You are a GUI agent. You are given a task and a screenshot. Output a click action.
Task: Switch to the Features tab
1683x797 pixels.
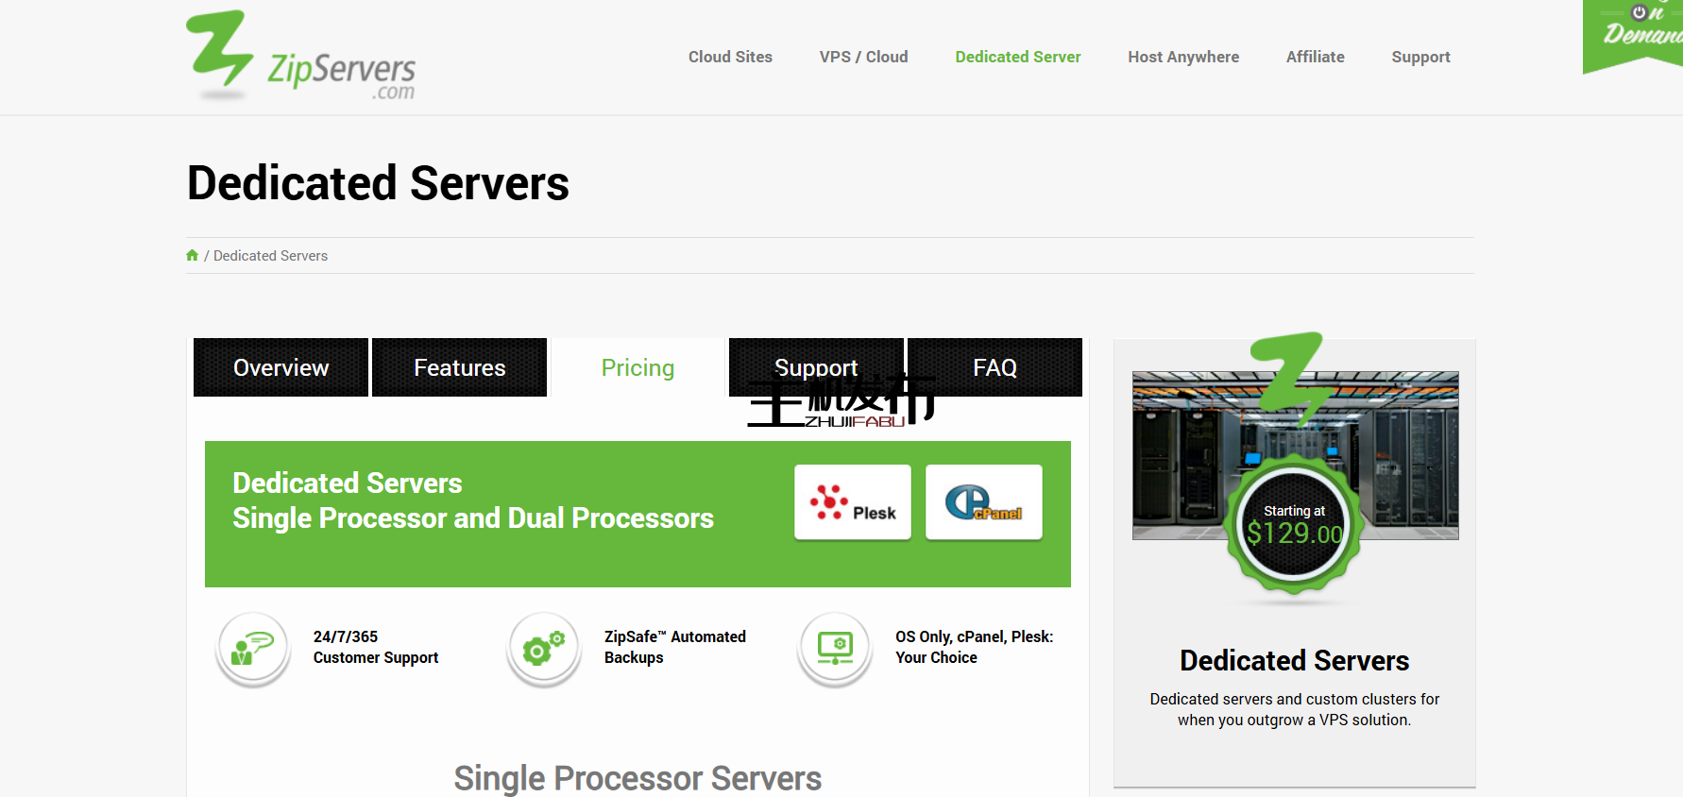[x=459, y=367]
